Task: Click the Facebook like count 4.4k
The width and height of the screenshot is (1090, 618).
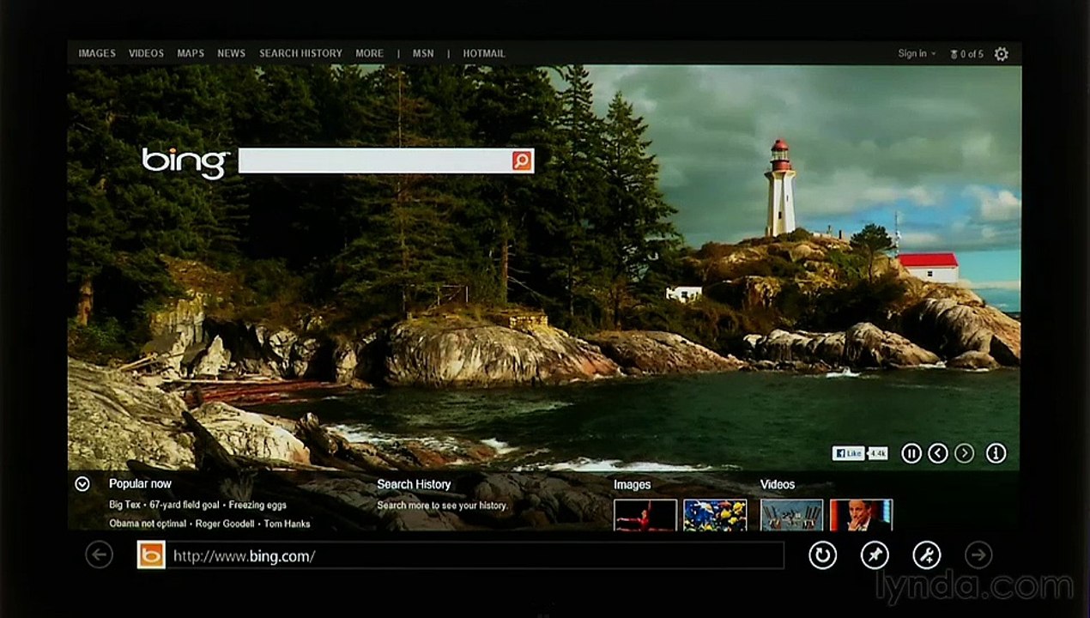Action: (x=879, y=453)
